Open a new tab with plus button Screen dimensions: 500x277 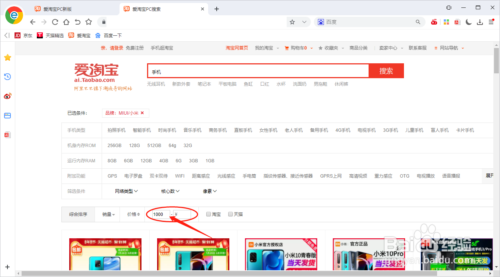tap(217, 9)
